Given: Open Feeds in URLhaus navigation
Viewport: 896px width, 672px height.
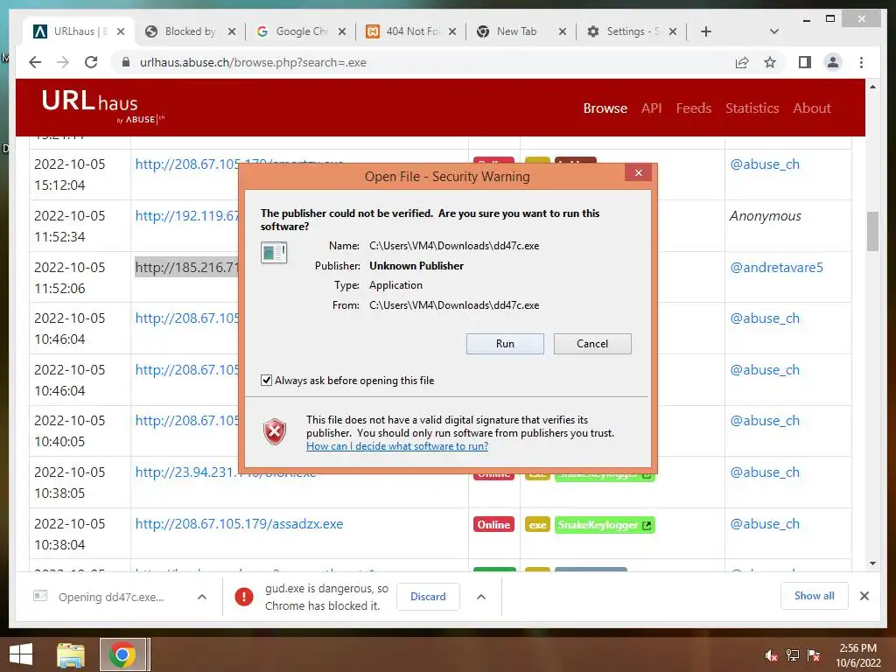Looking at the screenshot, I should pos(693,108).
